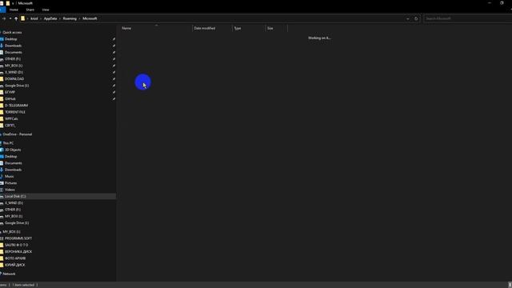This screenshot has height=288, width=512.
Task: Select Network in the navigation pane
Action: point(9,274)
